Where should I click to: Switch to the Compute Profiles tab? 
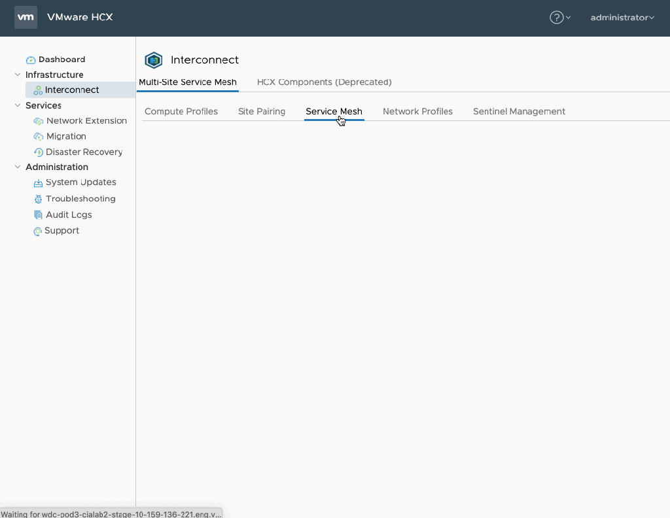point(181,111)
